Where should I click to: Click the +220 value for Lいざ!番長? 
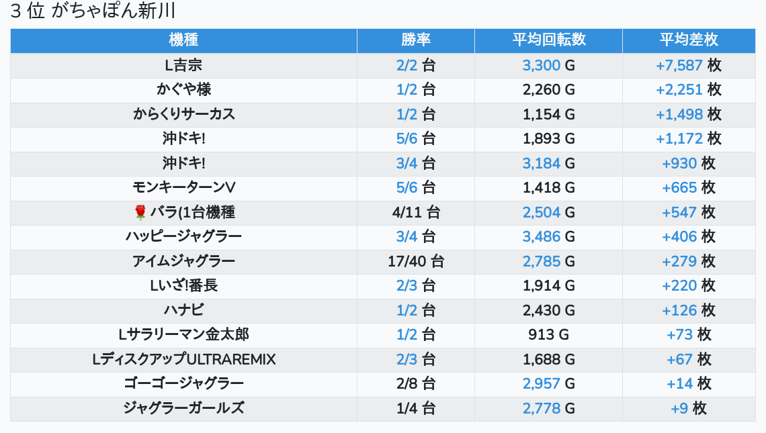(679, 285)
